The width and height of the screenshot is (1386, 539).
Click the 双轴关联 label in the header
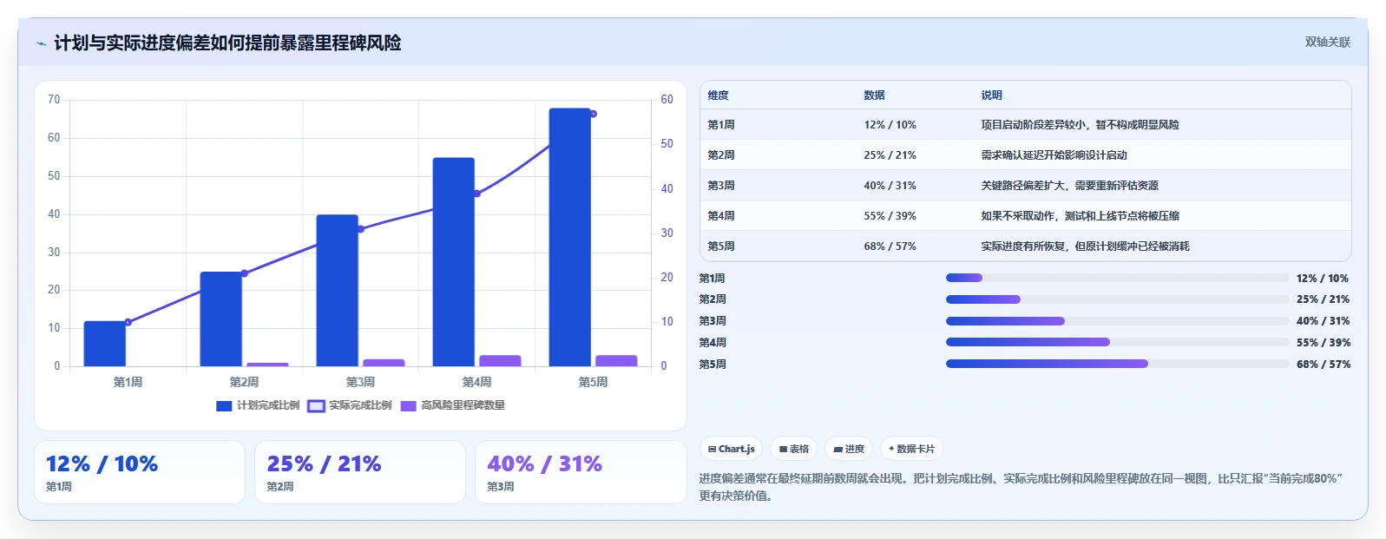[1327, 42]
